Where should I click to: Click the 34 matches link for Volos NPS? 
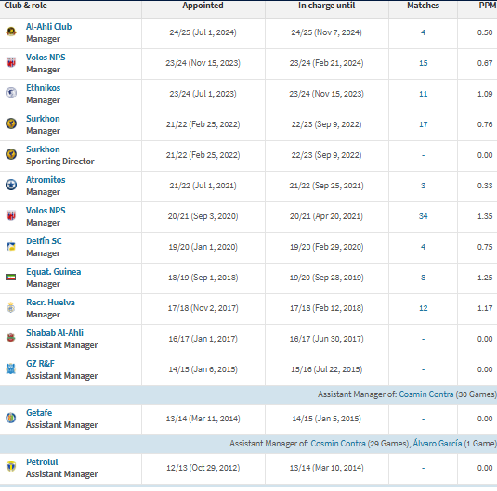point(424,216)
